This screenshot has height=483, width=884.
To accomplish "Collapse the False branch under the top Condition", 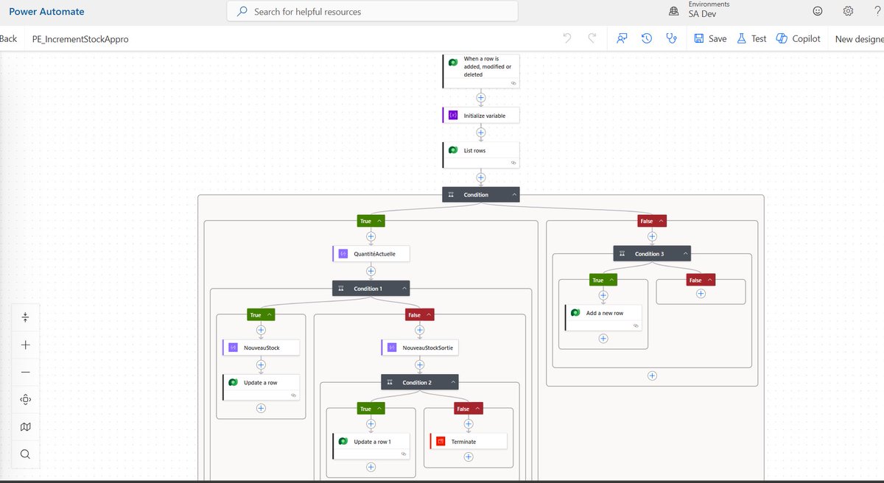I will [x=661, y=221].
